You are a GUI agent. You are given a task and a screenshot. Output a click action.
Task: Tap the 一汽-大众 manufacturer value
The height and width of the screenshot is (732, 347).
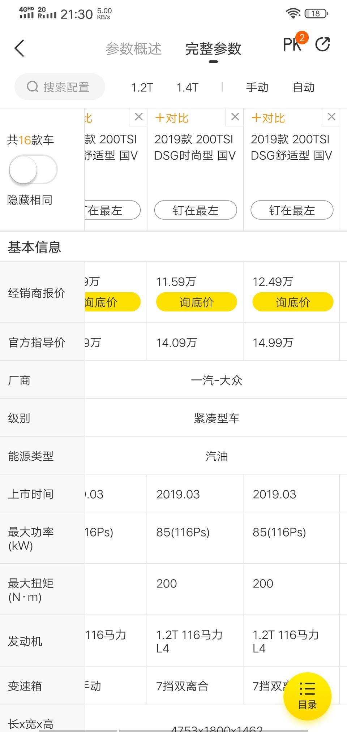(x=217, y=380)
